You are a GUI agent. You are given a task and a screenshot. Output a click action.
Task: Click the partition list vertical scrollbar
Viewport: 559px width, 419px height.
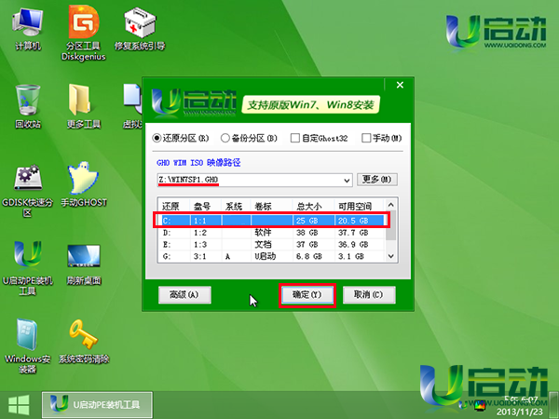[x=392, y=233]
